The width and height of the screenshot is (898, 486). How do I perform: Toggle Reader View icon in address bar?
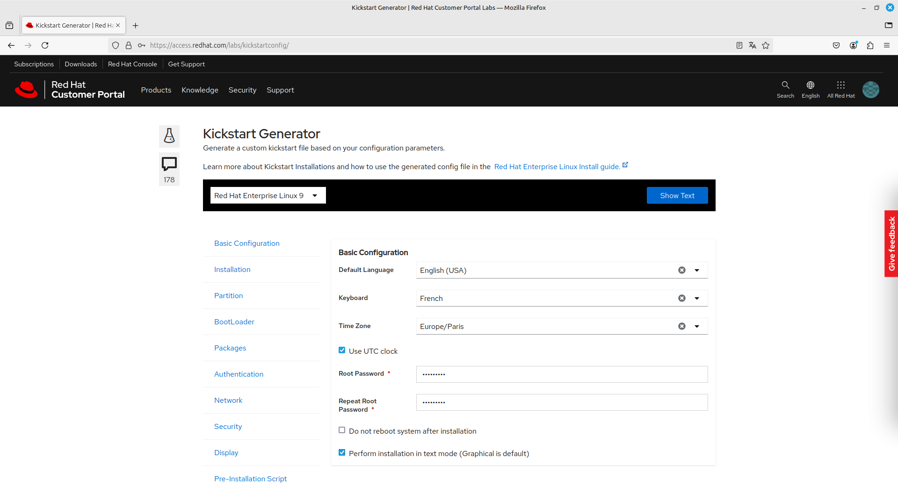[739, 45]
